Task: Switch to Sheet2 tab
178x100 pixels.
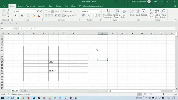Action: pyautogui.click(x=23, y=91)
